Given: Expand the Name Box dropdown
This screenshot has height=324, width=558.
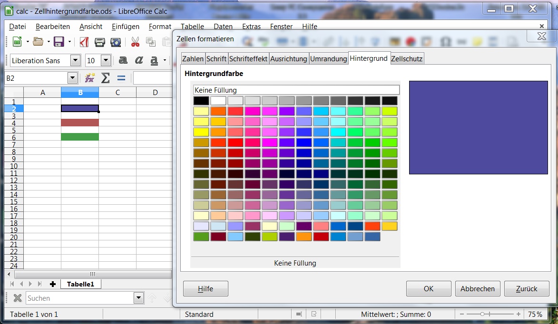Looking at the screenshot, I should pyautogui.click(x=72, y=77).
